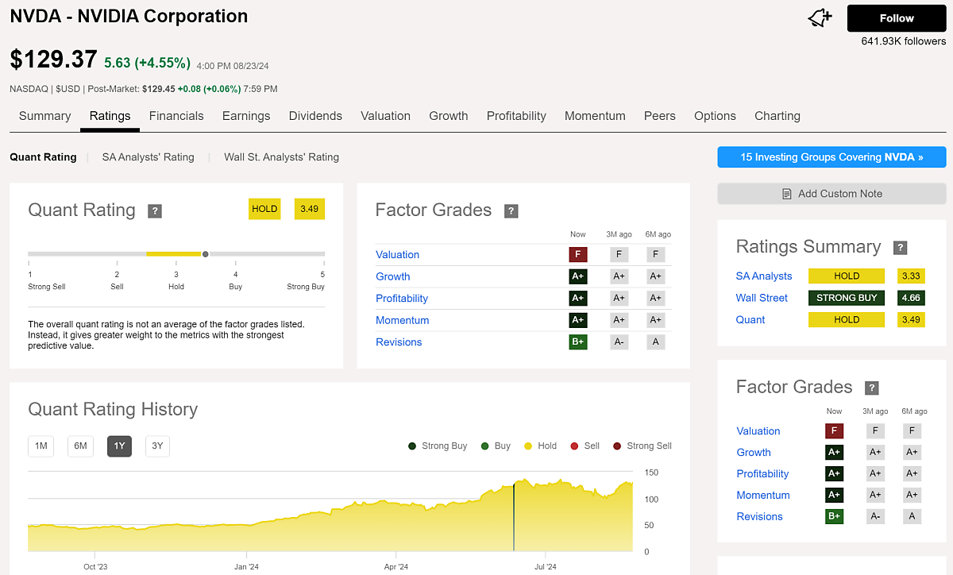Image resolution: width=953 pixels, height=575 pixels.
Task: Select the Quant Rating subtab
Action: 43,157
